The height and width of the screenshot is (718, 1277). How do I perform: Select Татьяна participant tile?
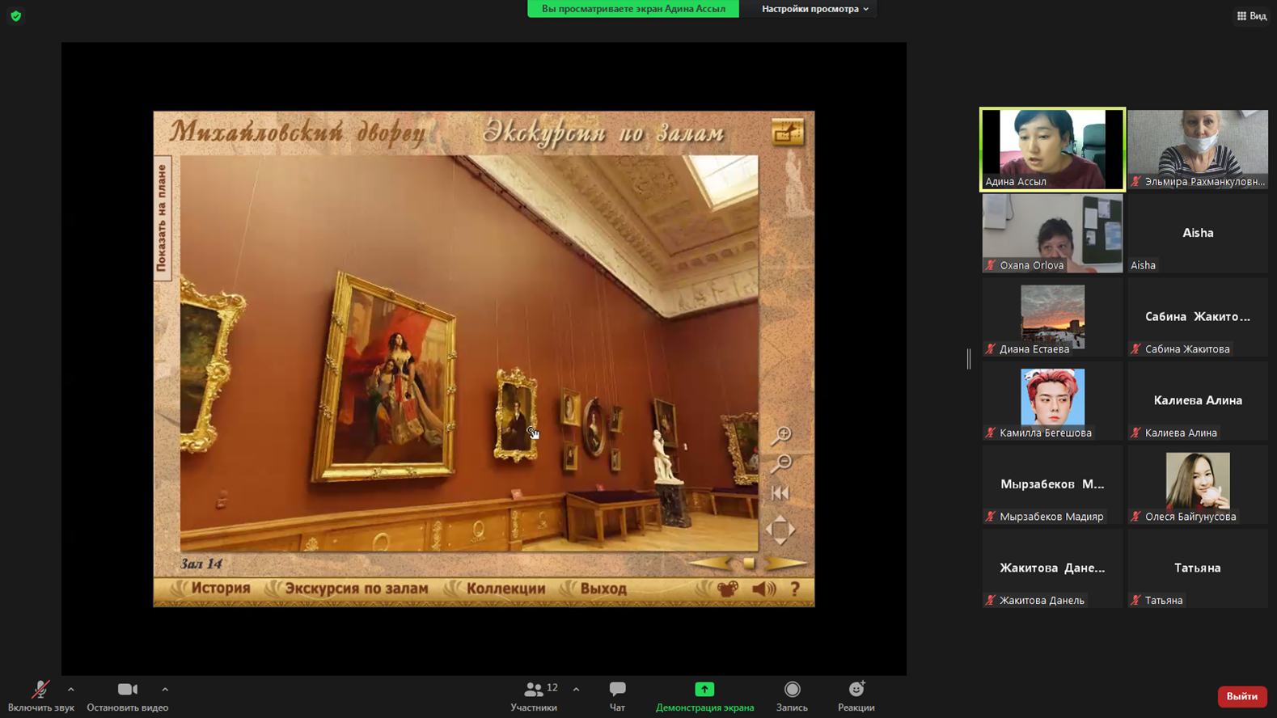pos(1198,568)
